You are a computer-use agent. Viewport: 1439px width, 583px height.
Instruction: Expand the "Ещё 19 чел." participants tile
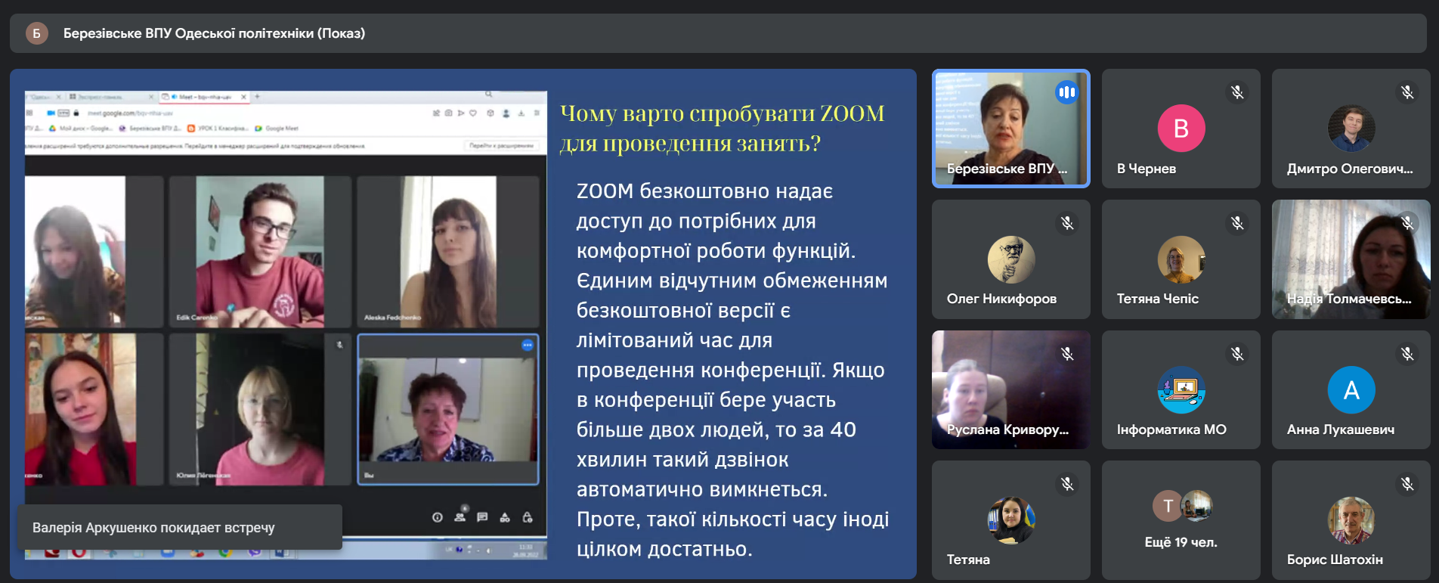click(1181, 520)
